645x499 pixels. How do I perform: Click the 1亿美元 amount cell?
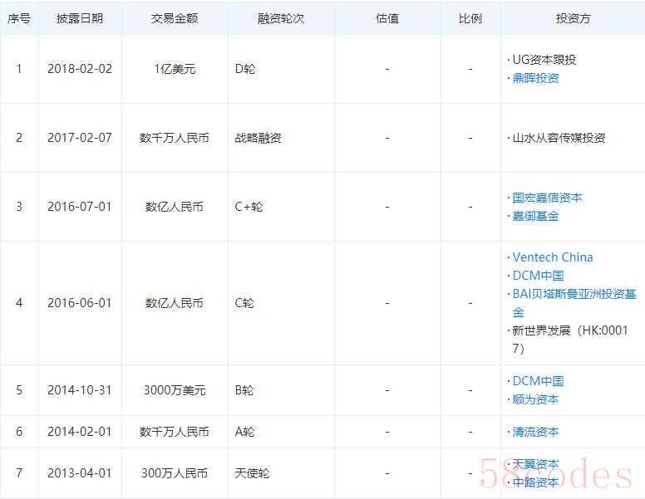(175, 69)
